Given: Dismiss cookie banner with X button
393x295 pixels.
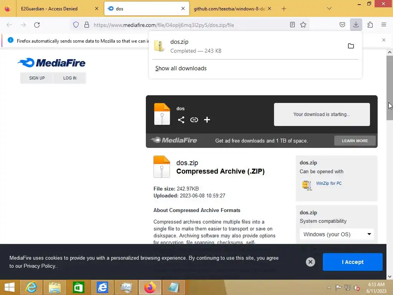Looking at the screenshot, I should pyautogui.click(x=310, y=262).
